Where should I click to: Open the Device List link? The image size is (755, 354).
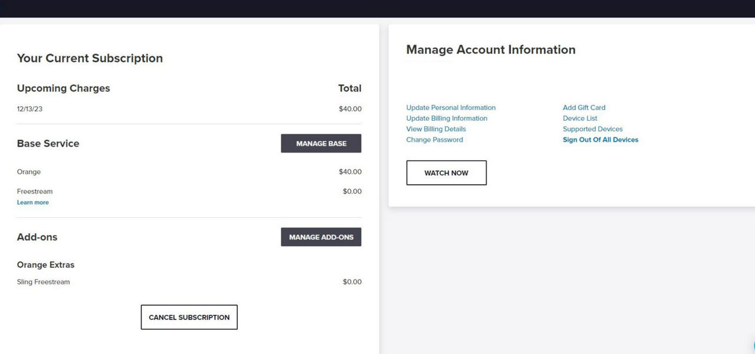coord(580,118)
